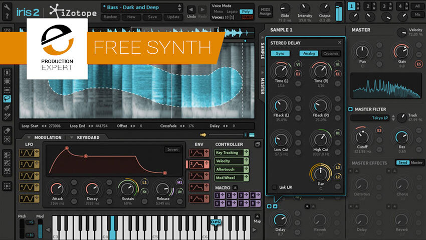The image size is (426, 240).
Task: Open the keyboard Map expander
Action: (257, 216)
